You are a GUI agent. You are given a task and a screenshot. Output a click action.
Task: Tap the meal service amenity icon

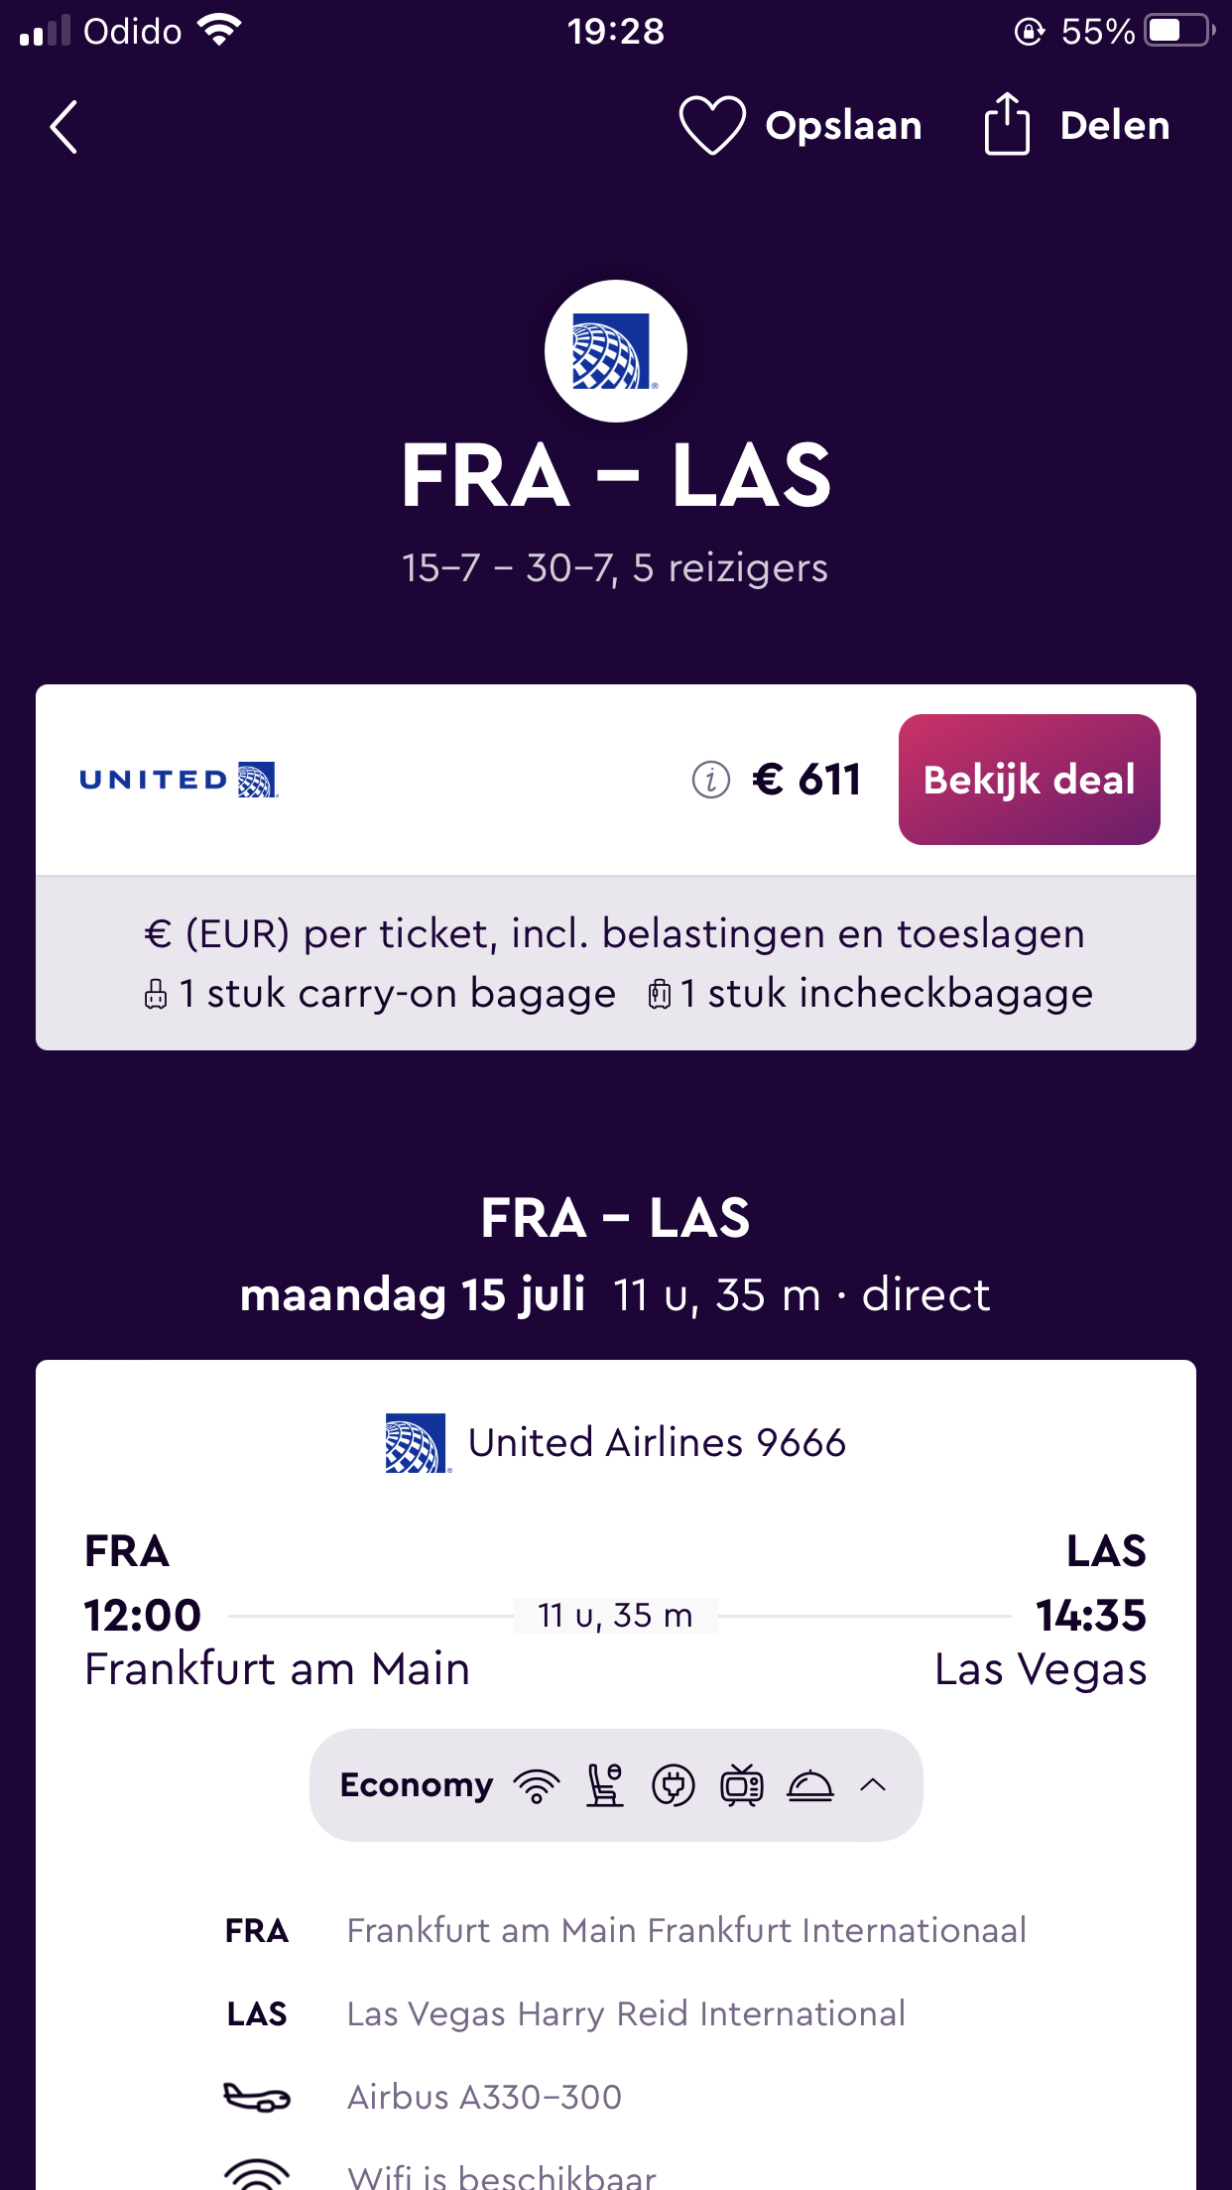[810, 1786]
